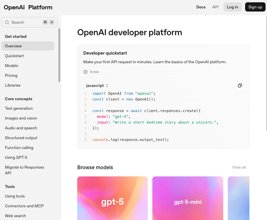Click the import OpenAI code line

coord(124,93)
